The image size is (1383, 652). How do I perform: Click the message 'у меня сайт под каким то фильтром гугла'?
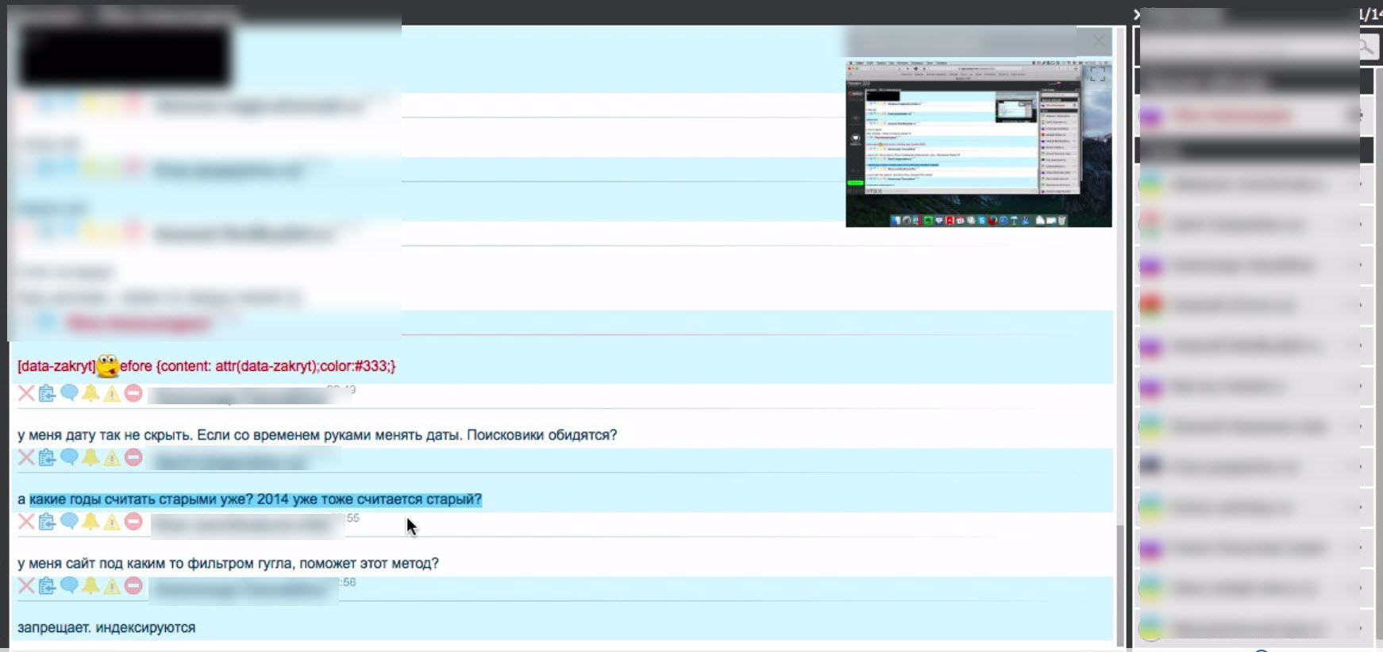point(228,564)
